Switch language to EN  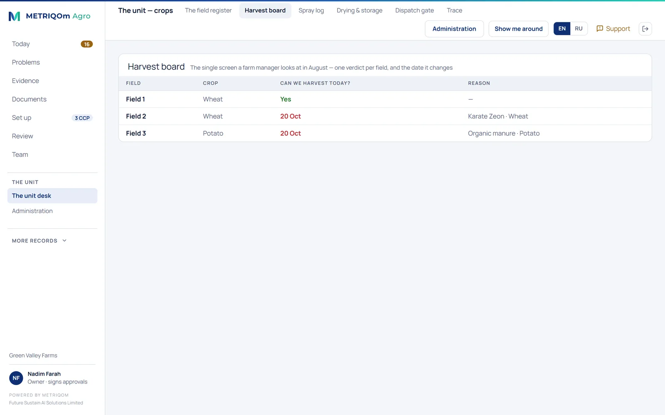pyautogui.click(x=562, y=29)
